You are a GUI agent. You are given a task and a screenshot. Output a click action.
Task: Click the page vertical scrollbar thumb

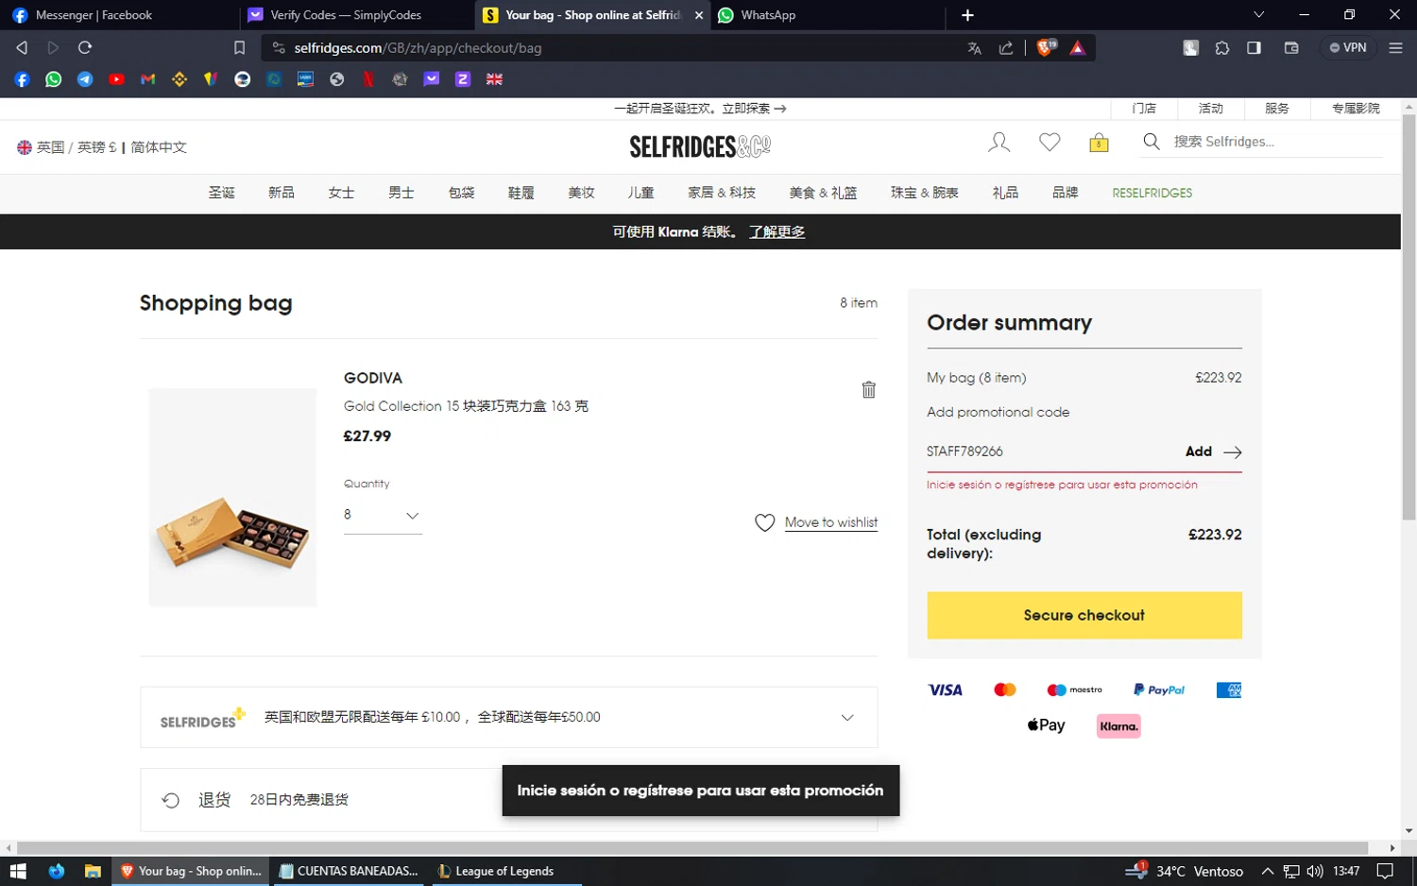[1408, 316]
